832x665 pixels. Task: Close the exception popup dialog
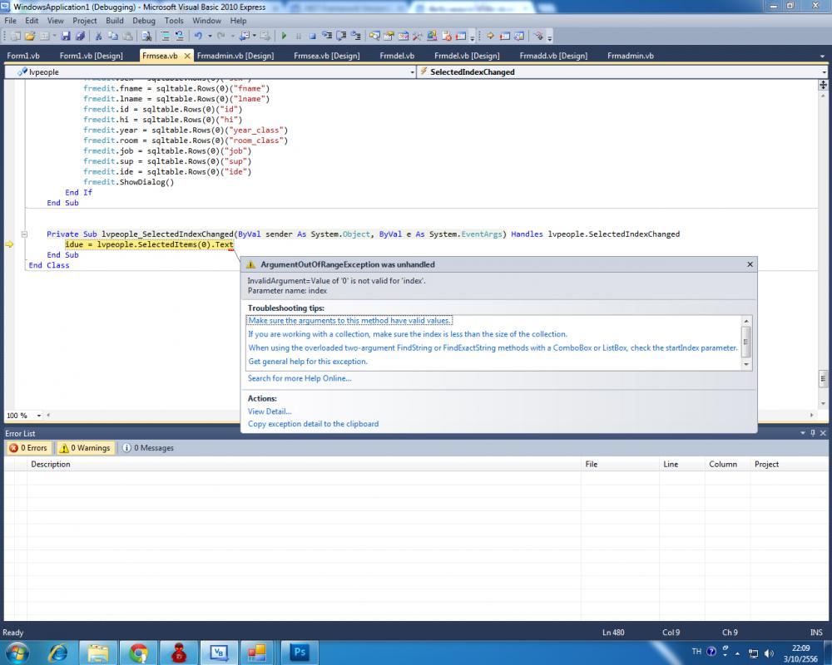click(749, 264)
